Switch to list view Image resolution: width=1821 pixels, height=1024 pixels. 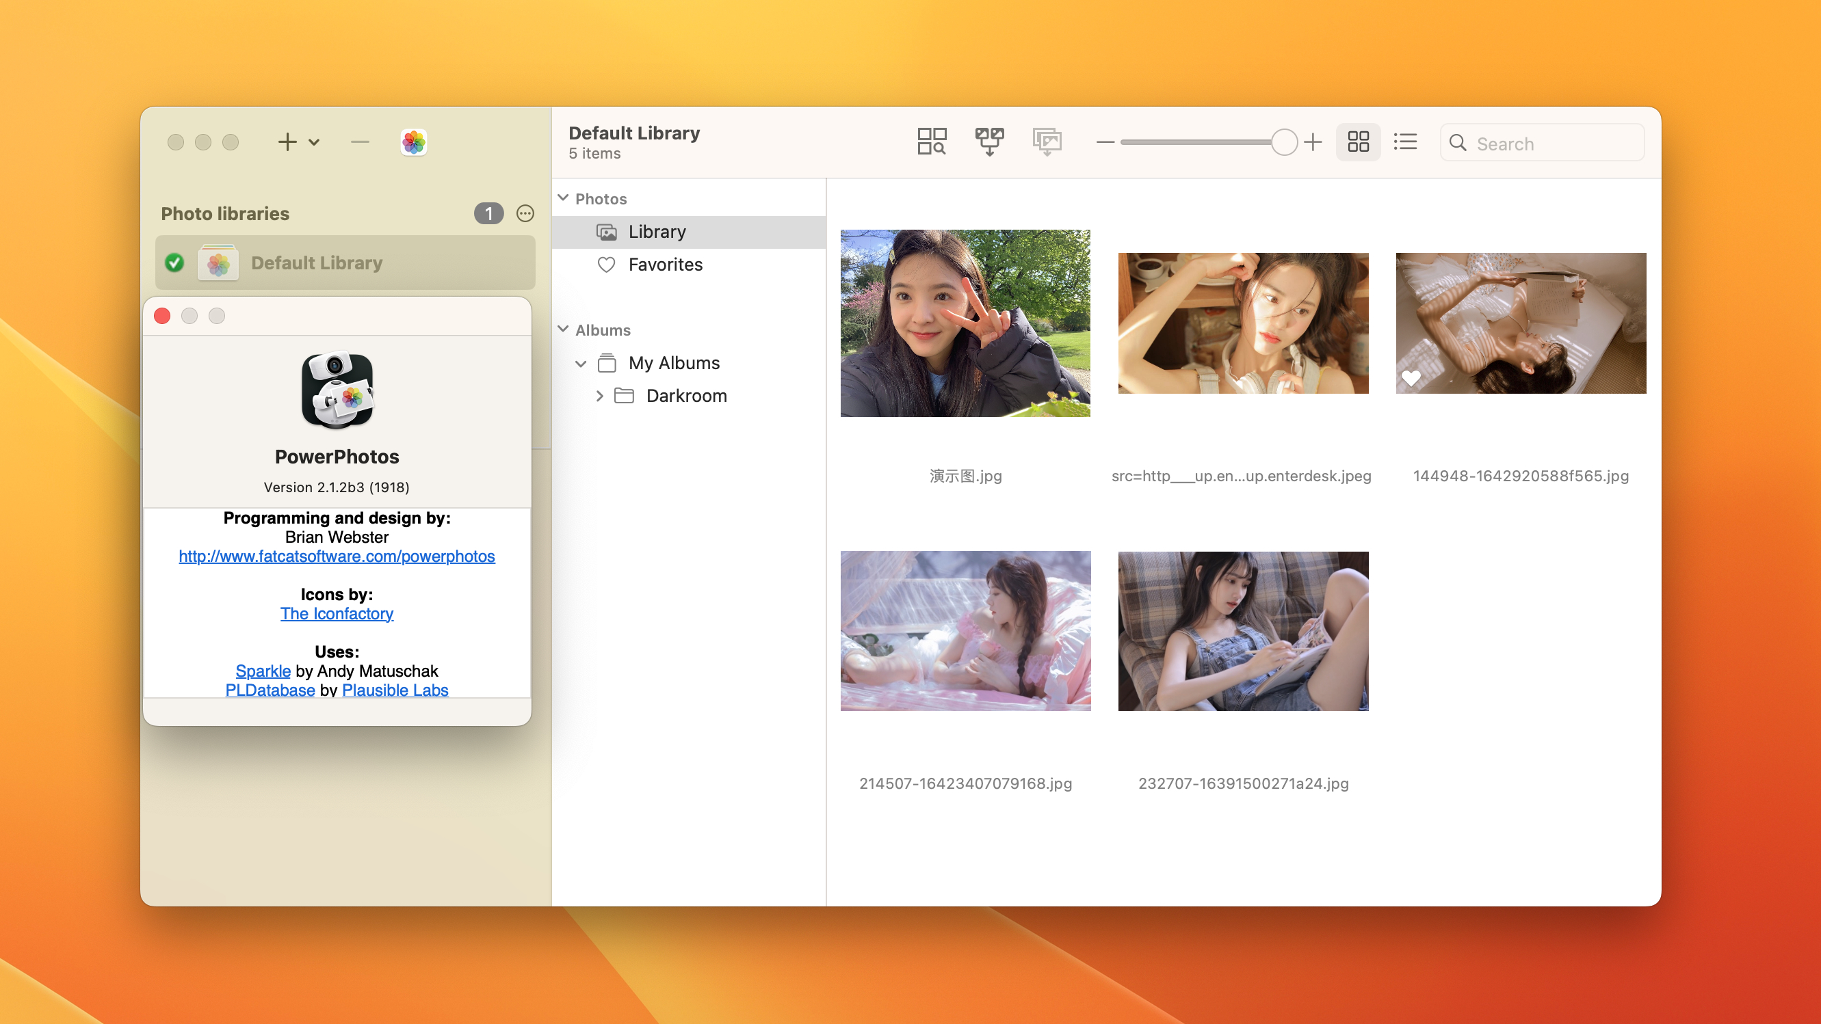1404,143
